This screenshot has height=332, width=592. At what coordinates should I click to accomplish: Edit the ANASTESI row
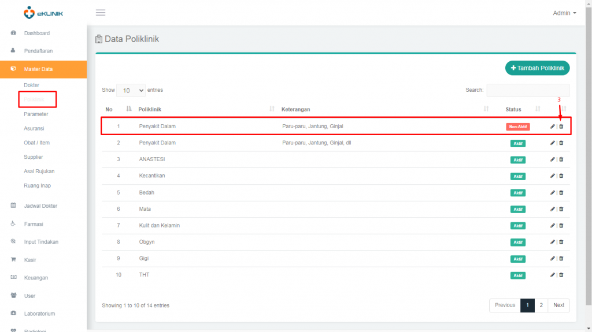(x=552, y=159)
